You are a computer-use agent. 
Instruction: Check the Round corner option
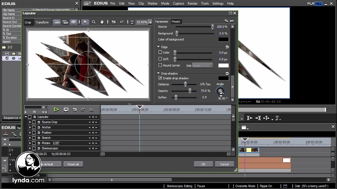pyautogui.click(x=160, y=65)
